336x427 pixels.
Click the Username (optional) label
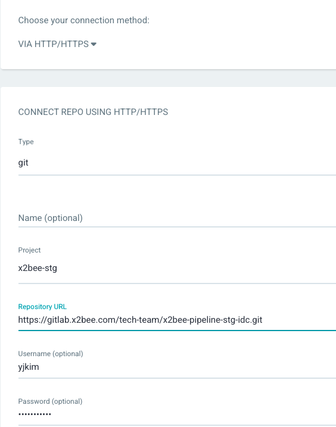click(51, 354)
